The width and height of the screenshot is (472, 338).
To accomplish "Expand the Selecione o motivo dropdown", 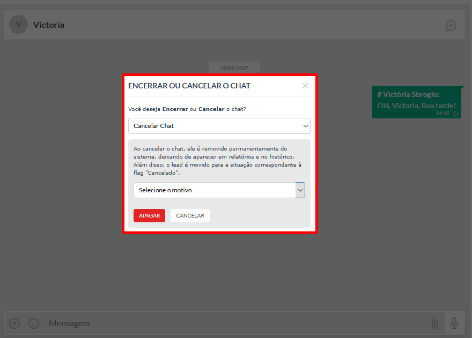I will tap(219, 190).
